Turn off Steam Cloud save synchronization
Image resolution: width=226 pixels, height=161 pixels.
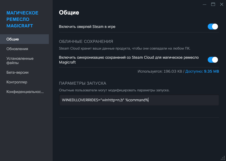[x=213, y=60]
